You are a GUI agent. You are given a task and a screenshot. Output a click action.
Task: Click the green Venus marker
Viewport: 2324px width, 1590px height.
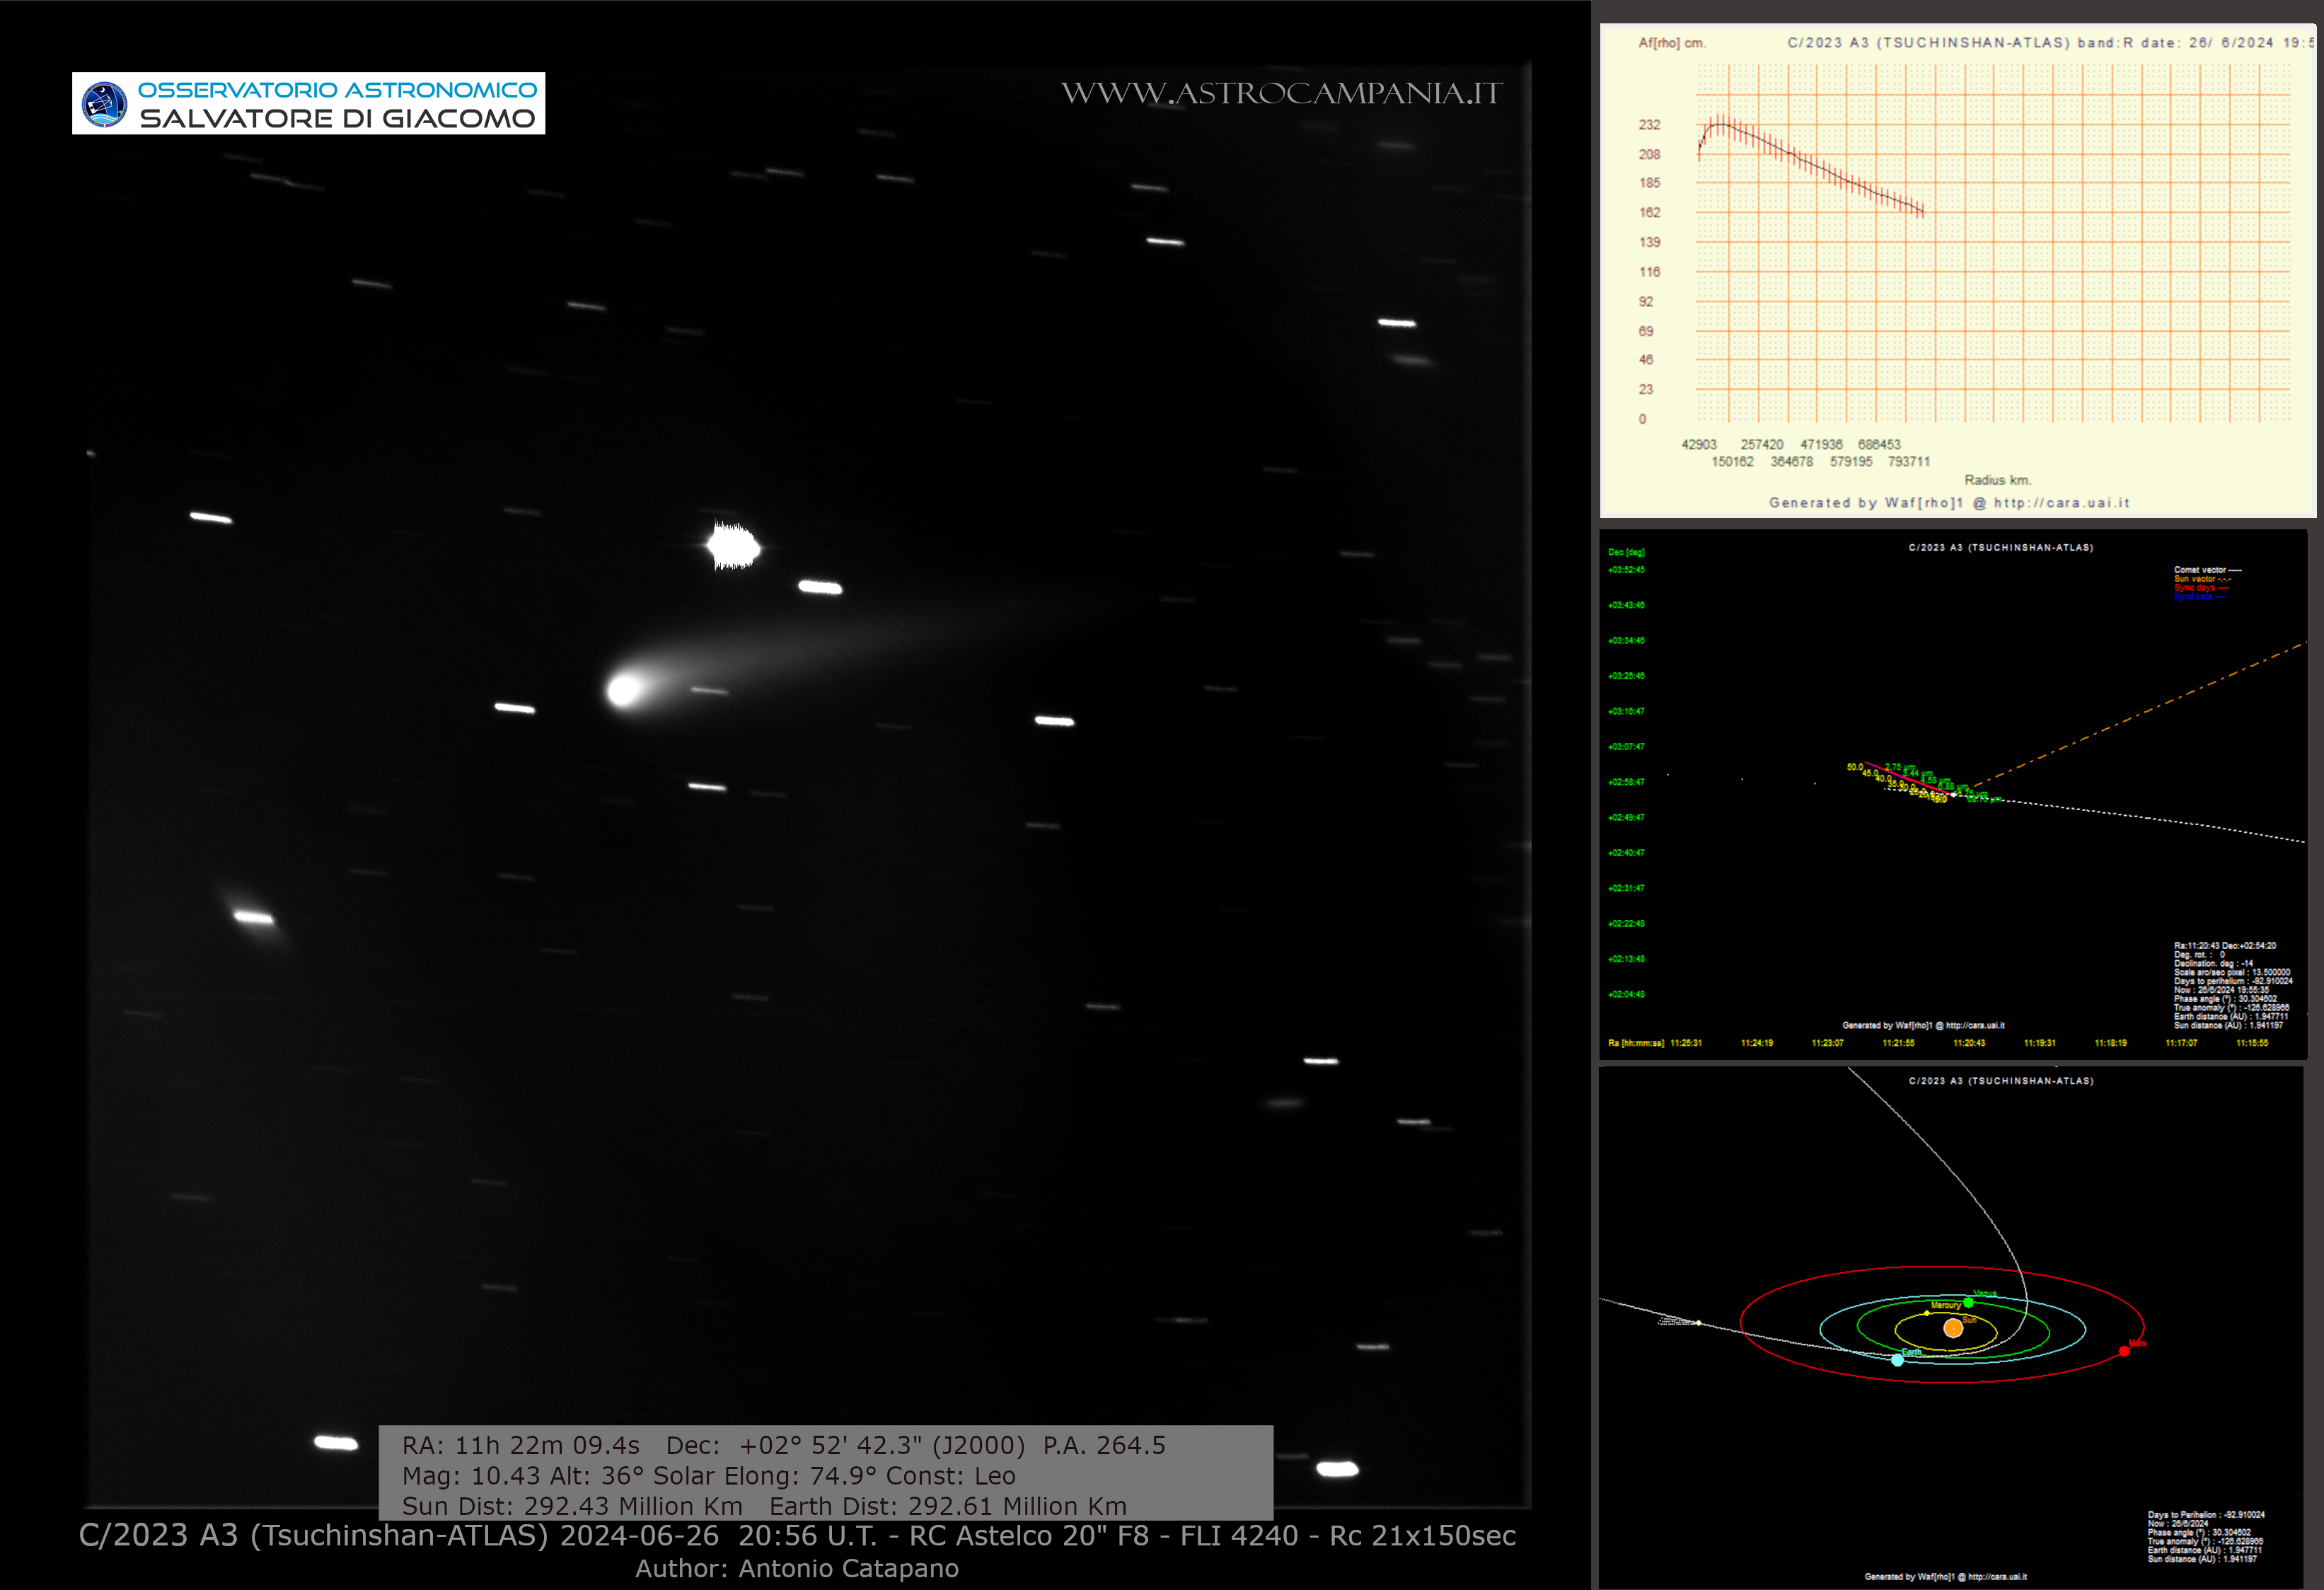click(1968, 1302)
